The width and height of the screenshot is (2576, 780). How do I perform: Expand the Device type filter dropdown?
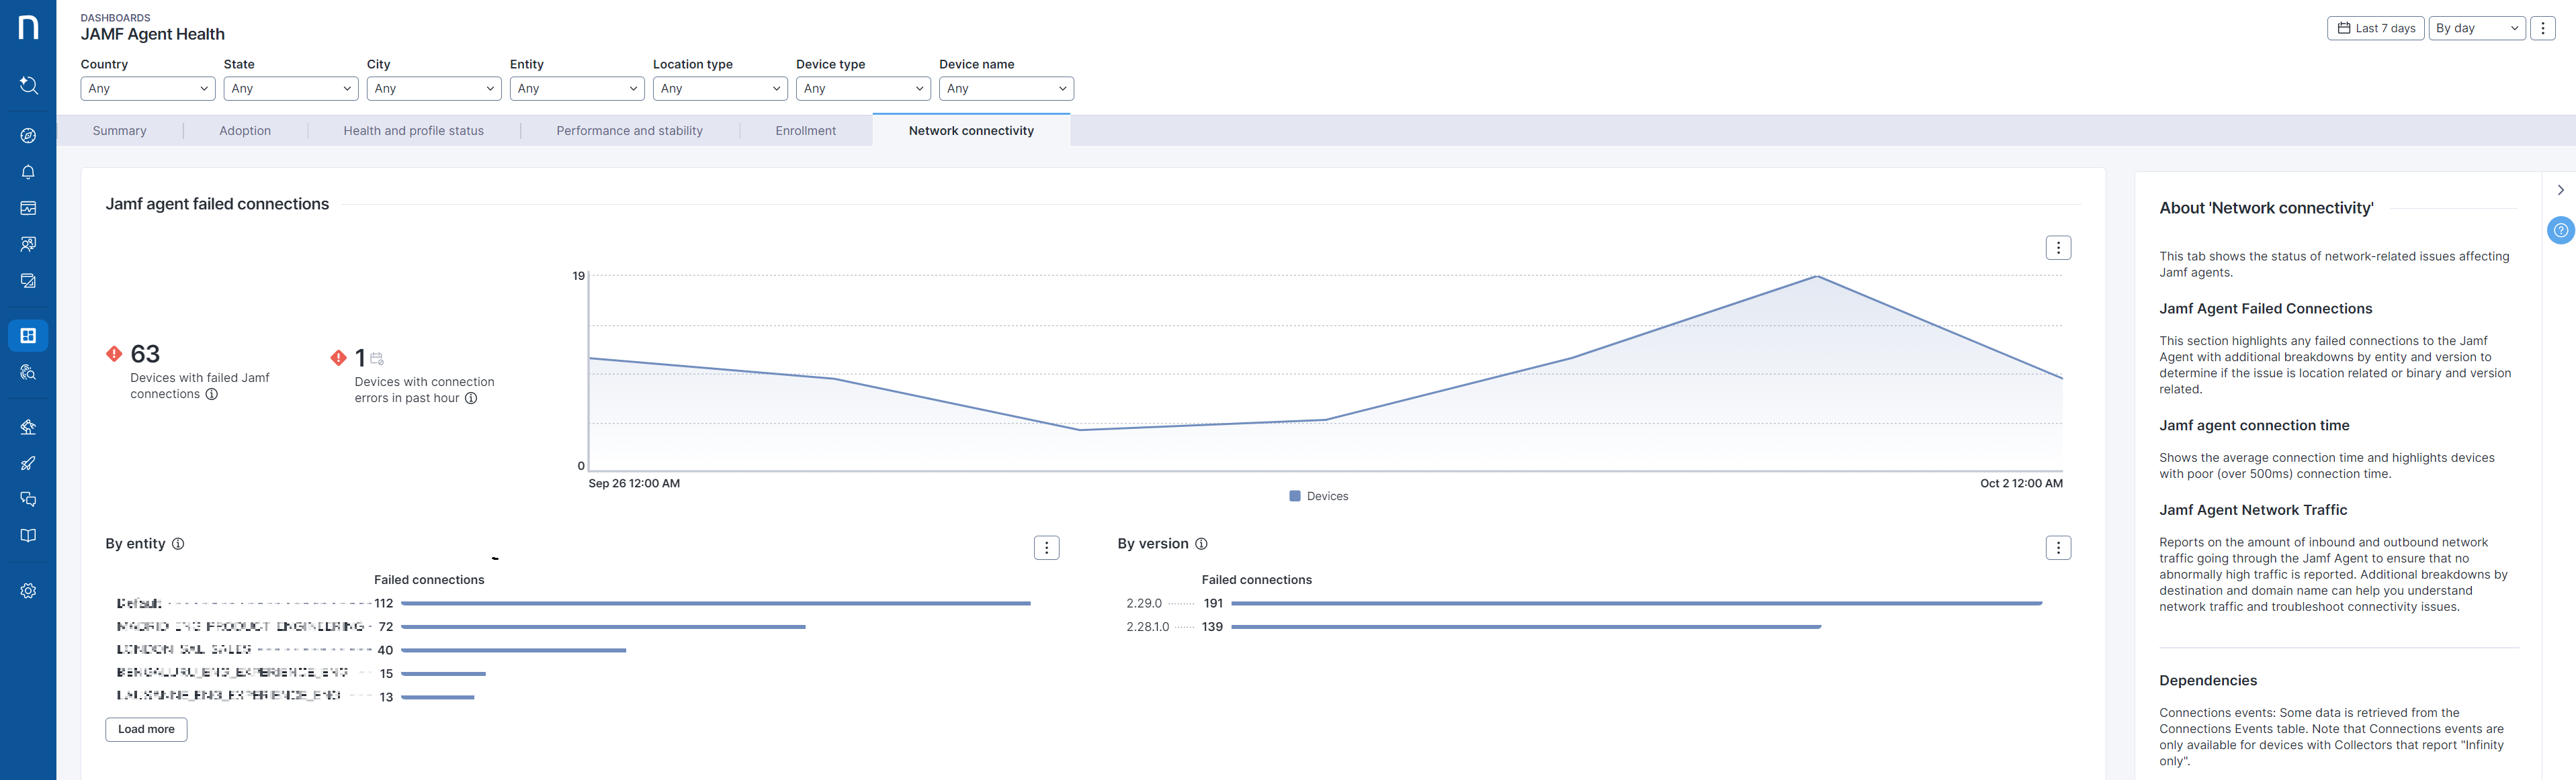tap(862, 89)
